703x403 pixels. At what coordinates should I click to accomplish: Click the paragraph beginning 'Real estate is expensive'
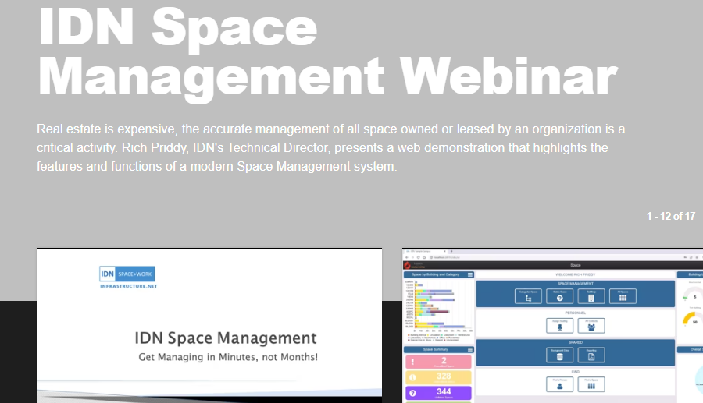tap(330, 147)
